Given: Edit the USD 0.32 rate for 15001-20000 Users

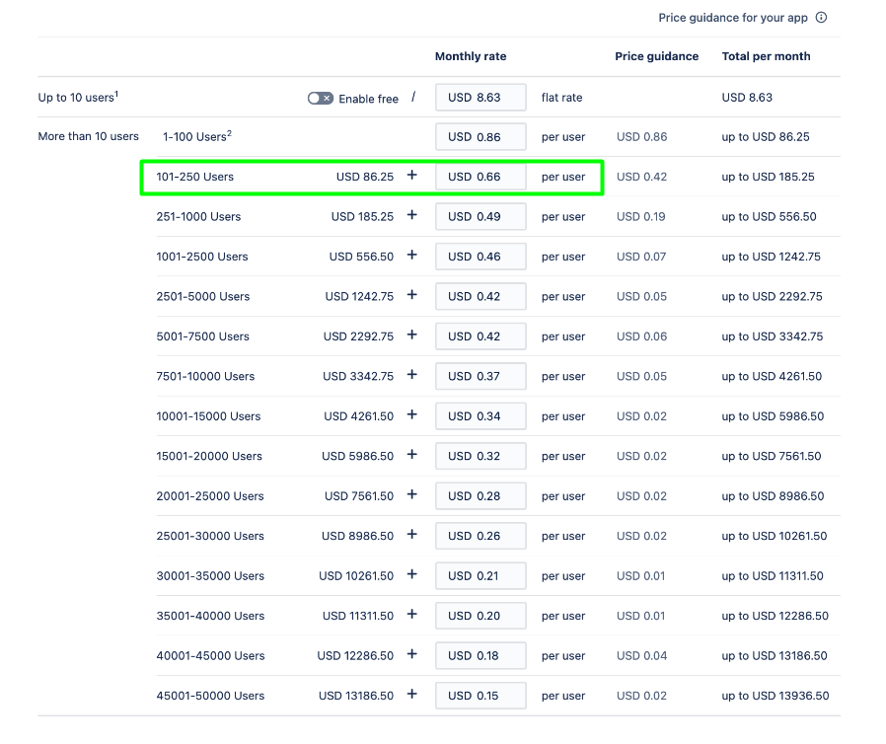Looking at the screenshot, I should 480,456.
